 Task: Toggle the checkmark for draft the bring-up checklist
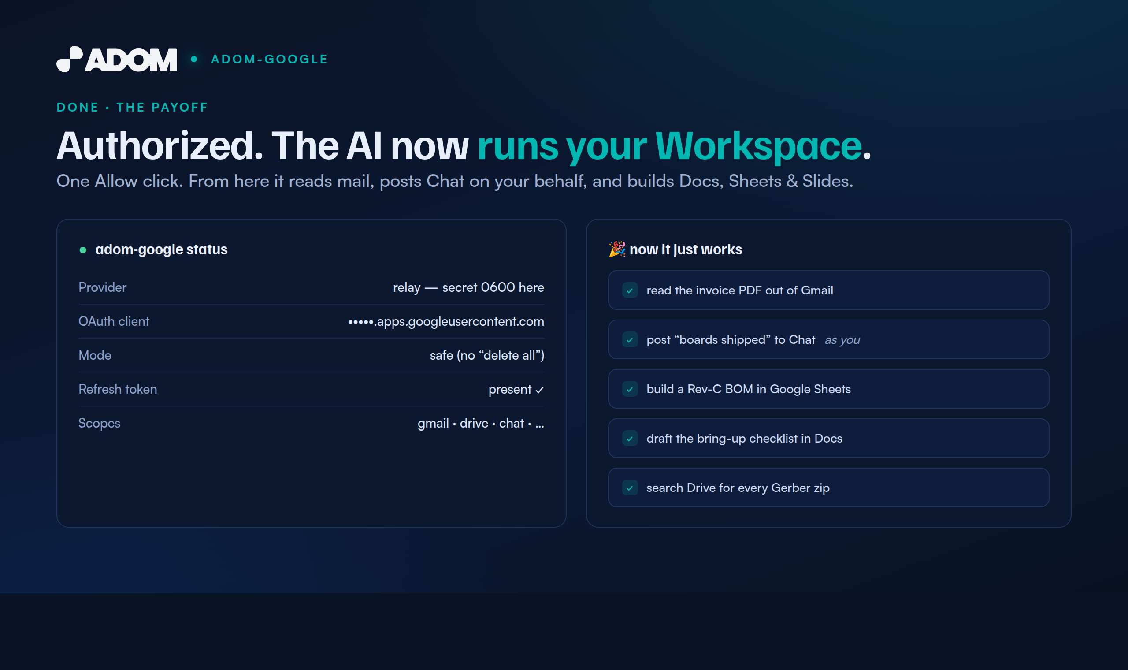point(630,439)
